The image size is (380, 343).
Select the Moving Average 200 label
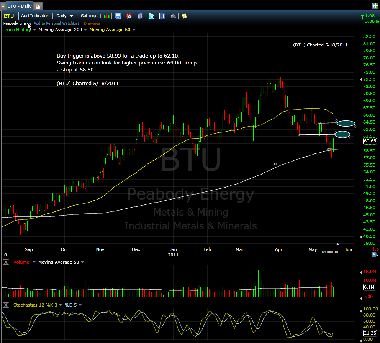click(x=61, y=30)
